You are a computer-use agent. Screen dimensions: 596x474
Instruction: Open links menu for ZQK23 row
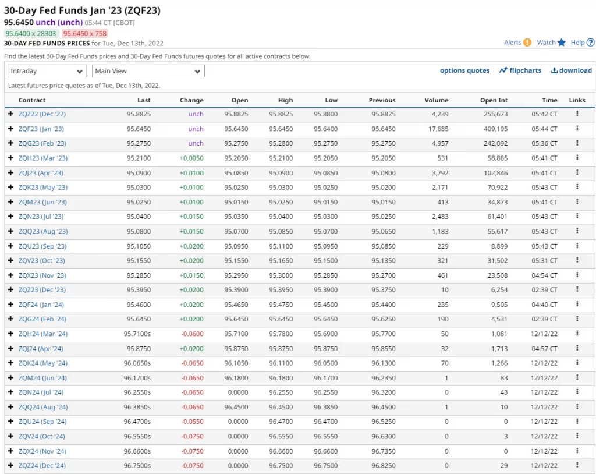coord(577,187)
